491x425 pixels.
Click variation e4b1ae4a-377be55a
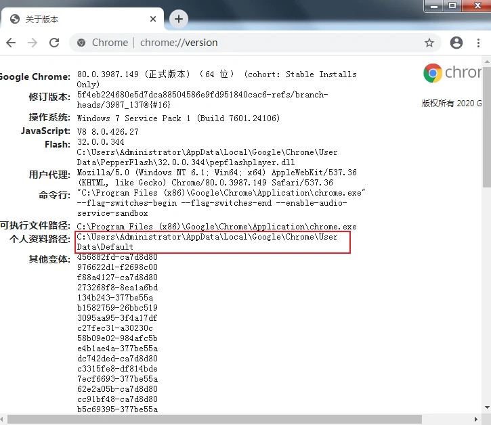[117, 349]
